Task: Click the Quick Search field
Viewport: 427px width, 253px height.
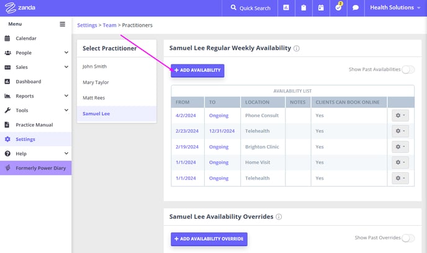Action: click(250, 8)
